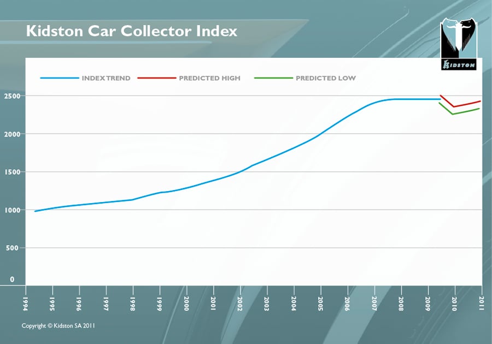Screen dimensions: 492x344
Task: Click the x-axis year label '2001'
Action: pyautogui.click(x=213, y=304)
